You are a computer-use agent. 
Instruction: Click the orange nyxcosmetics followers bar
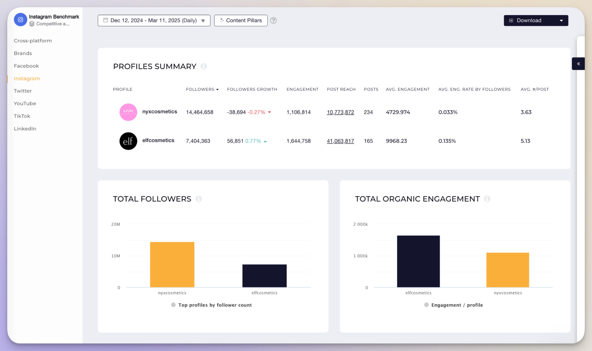172,265
